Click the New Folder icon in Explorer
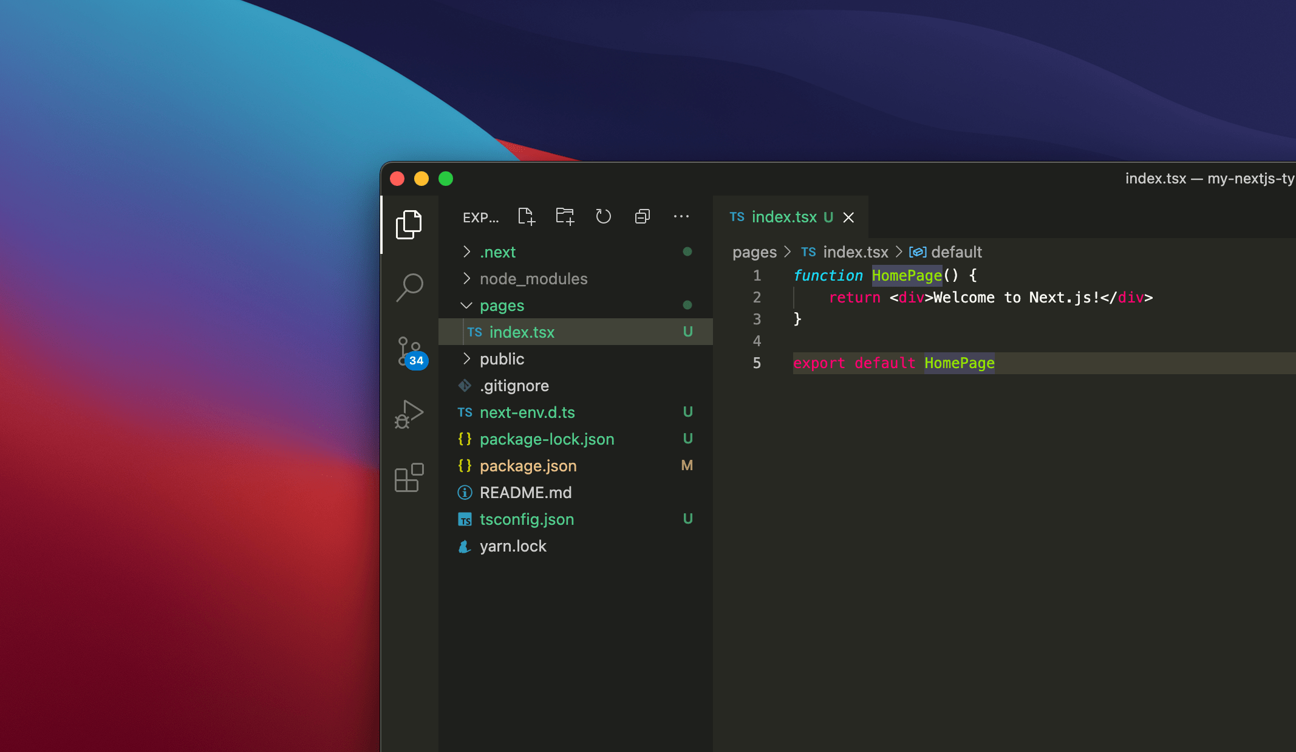This screenshot has height=752, width=1296. [x=565, y=216]
